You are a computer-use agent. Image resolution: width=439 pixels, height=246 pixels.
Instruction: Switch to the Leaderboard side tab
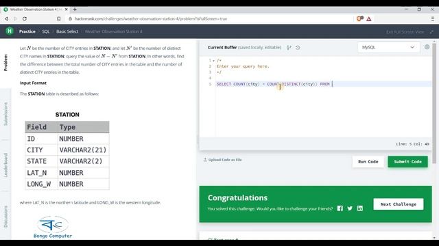click(5, 165)
